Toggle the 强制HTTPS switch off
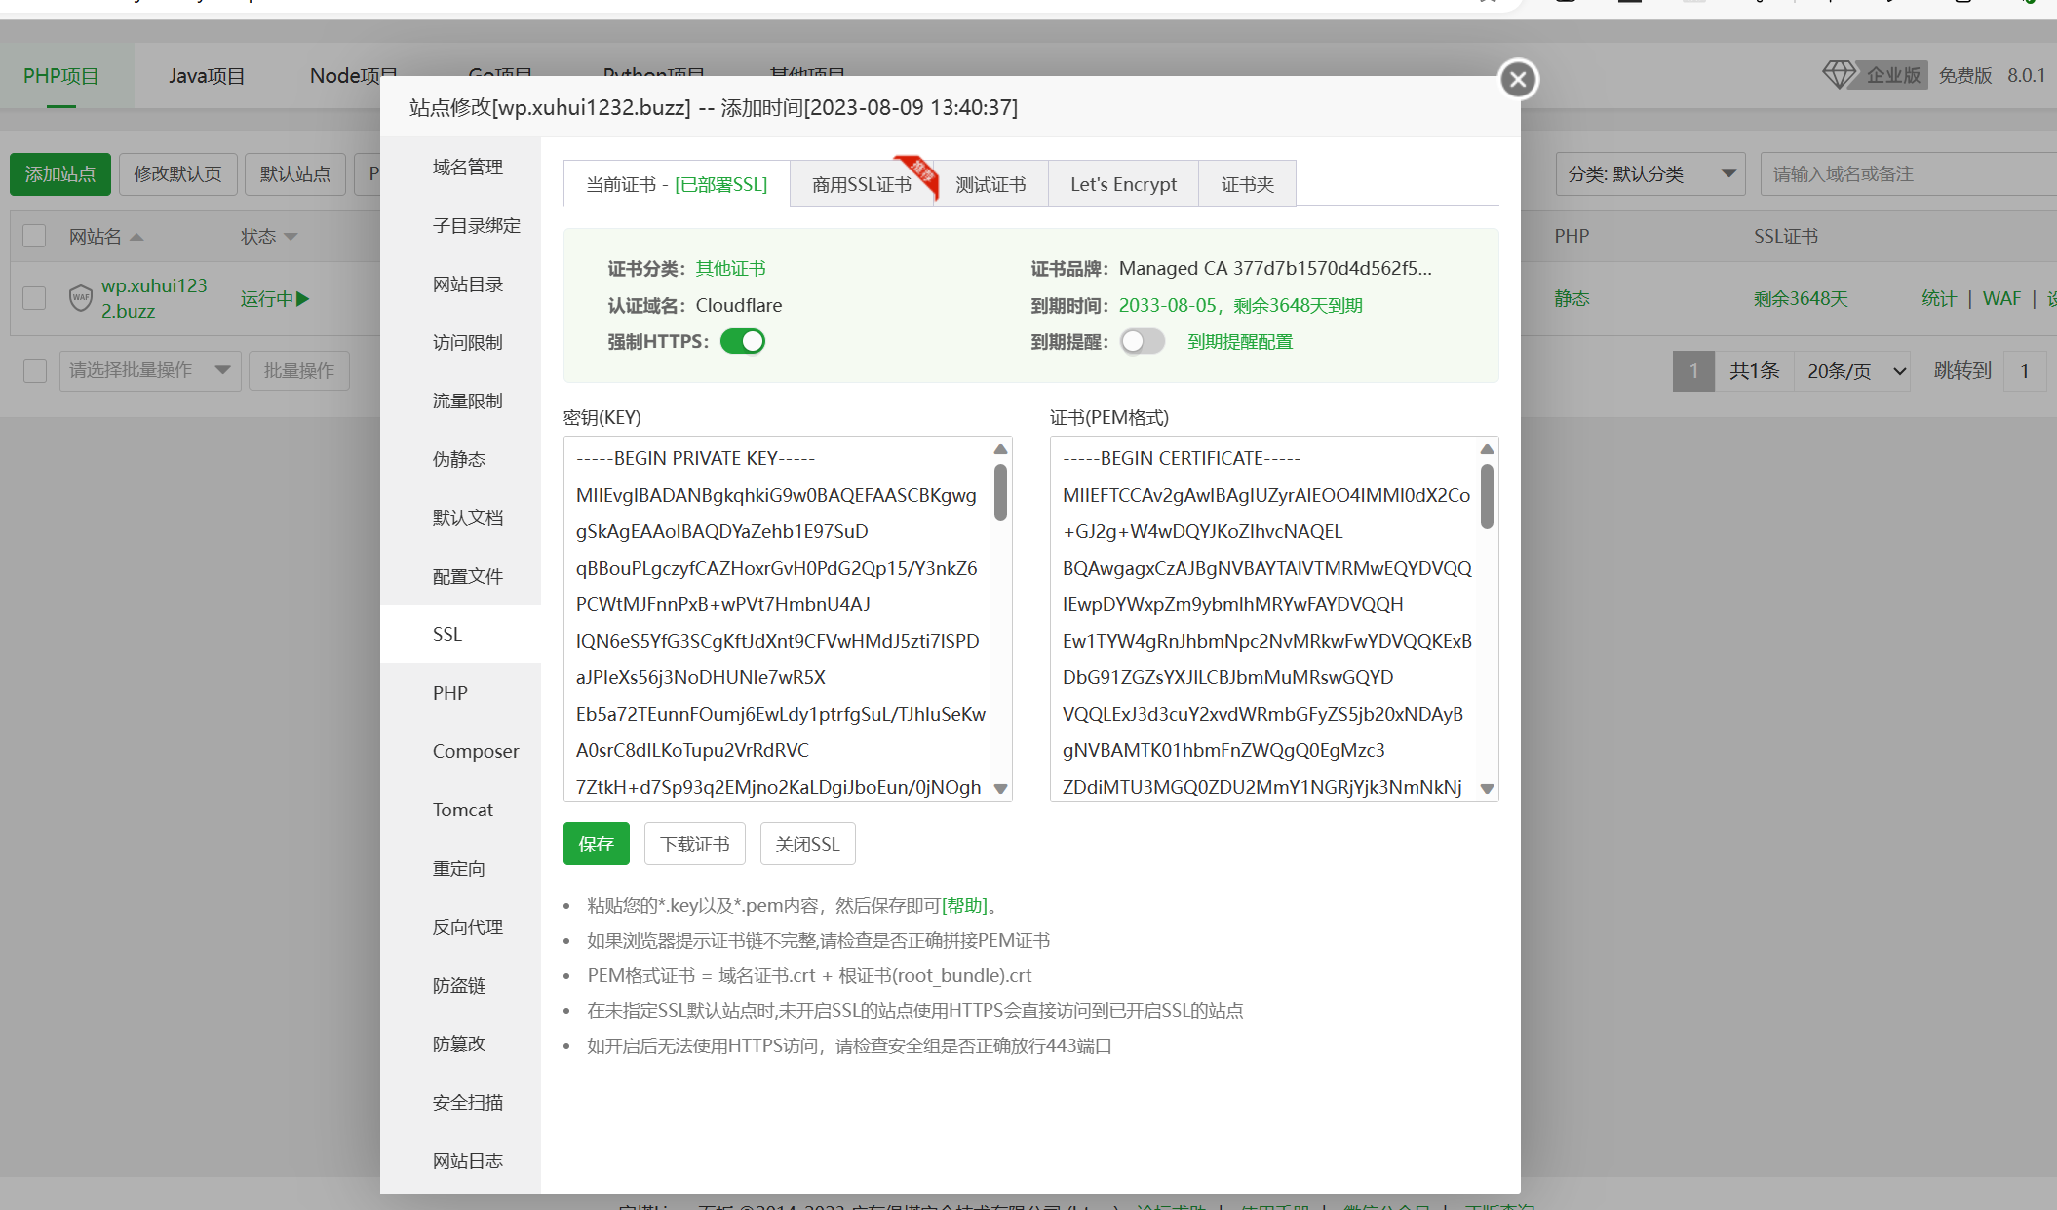 point(743,341)
